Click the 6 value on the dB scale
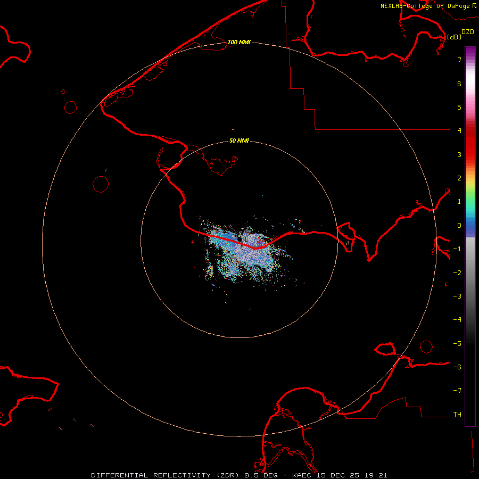The width and height of the screenshot is (479, 479). click(x=459, y=84)
